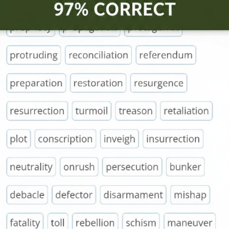Tap the word 'inveigh'
The height and width of the screenshot is (229, 229).
click(x=119, y=139)
